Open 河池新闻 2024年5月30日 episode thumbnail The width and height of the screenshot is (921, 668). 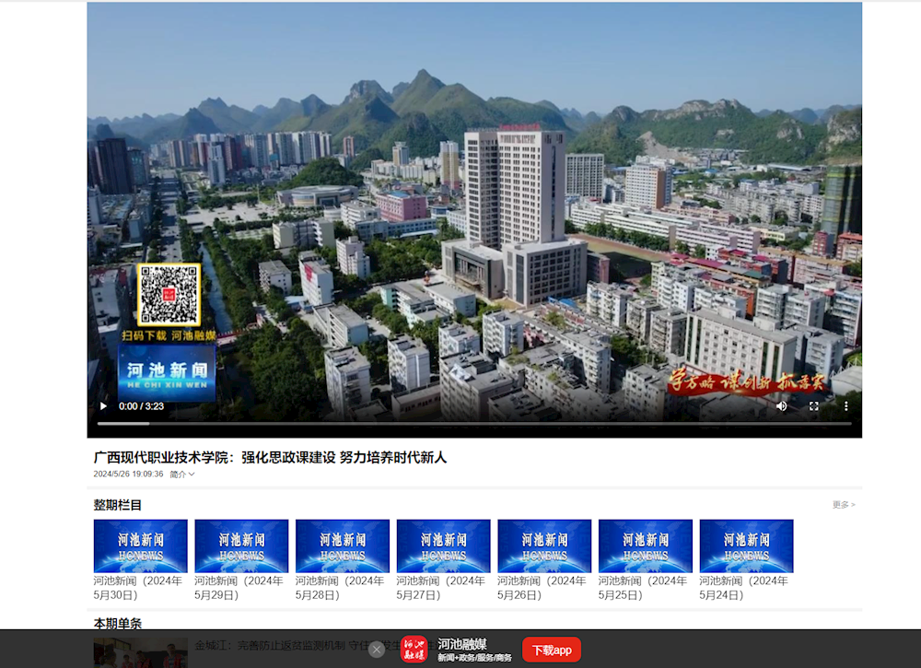click(x=140, y=546)
